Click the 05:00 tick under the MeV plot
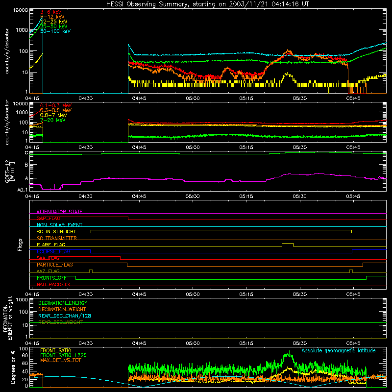The height and width of the screenshot is (392, 392). point(193,147)
